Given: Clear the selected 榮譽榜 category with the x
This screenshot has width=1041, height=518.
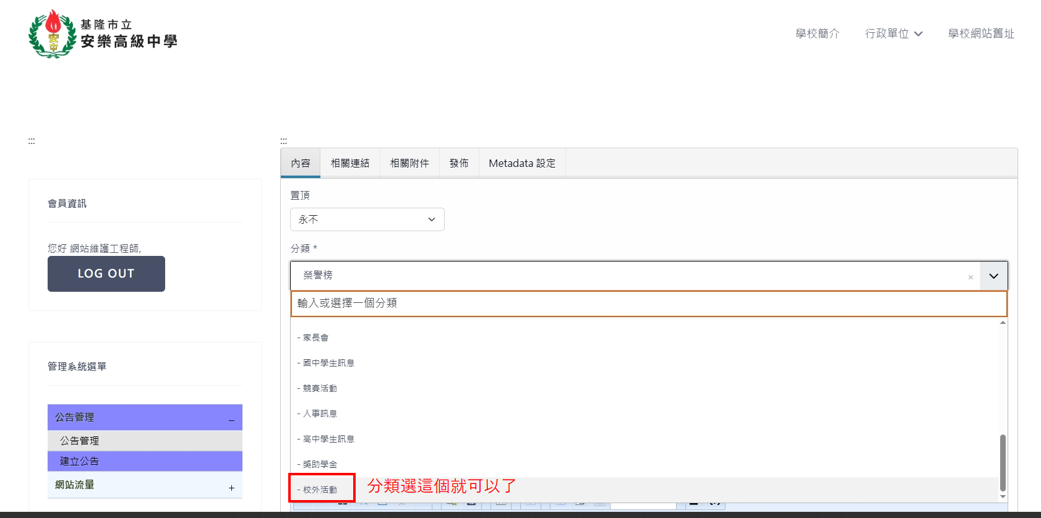Looking at the screenshot, I should click(970, 277).
